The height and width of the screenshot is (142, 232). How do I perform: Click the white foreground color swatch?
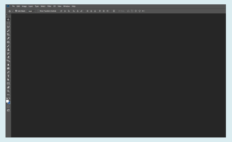pyautogui.click(x=7, y=101)
